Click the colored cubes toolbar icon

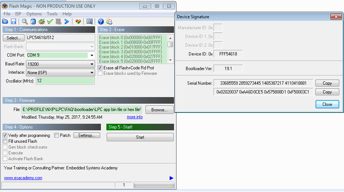78,22
